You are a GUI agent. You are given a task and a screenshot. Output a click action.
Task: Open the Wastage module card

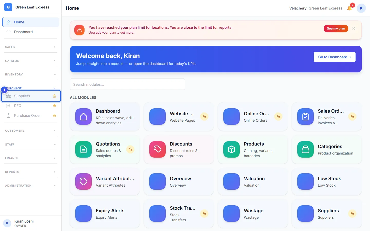coord(253,214)
